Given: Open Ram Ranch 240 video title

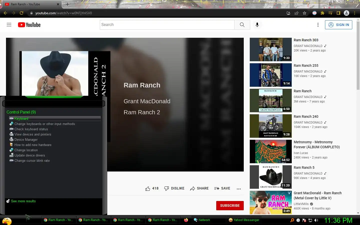Looking at the screenshot, I should (x=306, y=116).
